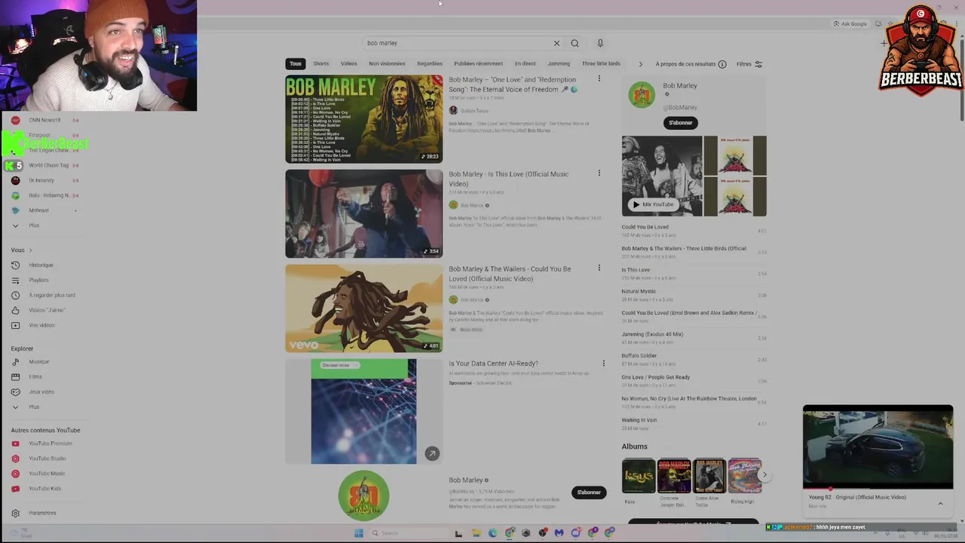This screenshot has height=543, width=965.
Task: Subscribe via S'abonner in the Bob Marley card
Action: (x=681, y=123)
